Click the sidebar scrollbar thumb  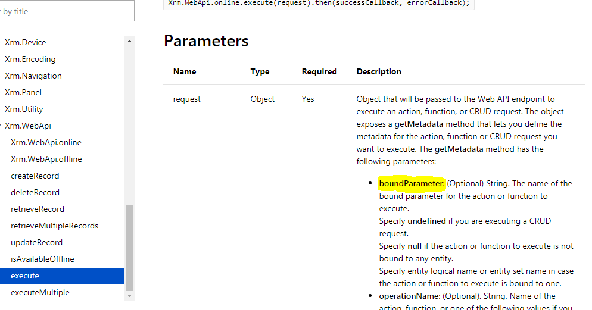(129, 248)
